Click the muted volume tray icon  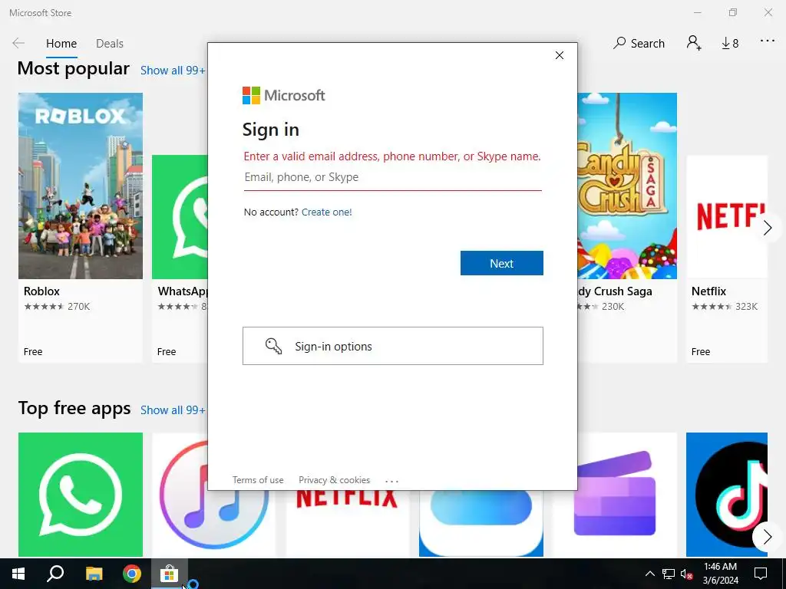(686, 574)
